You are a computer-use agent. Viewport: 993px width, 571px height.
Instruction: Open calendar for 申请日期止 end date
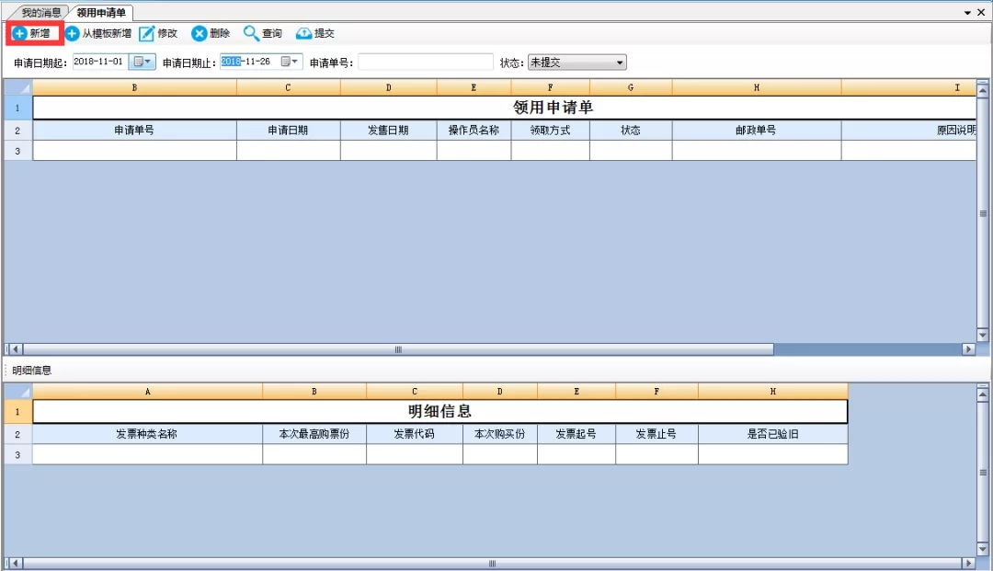(x=290, y=63)
